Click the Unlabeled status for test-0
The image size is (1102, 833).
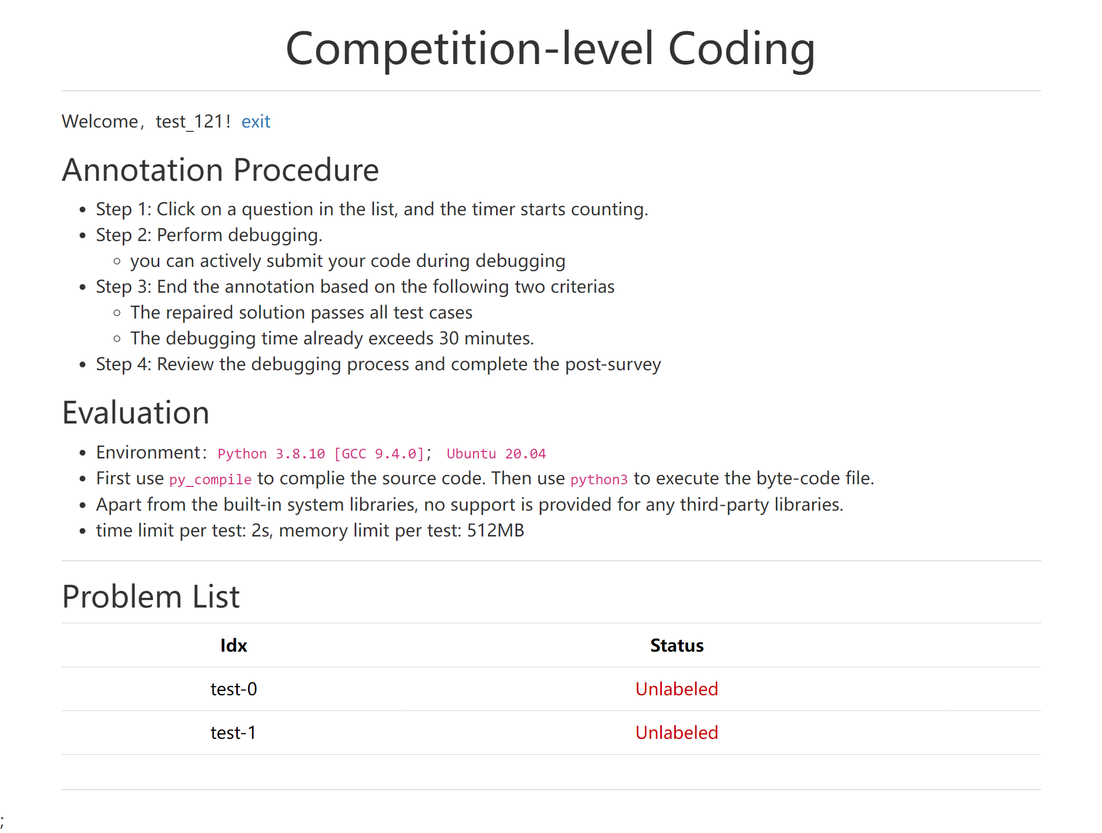coord(676,689)
